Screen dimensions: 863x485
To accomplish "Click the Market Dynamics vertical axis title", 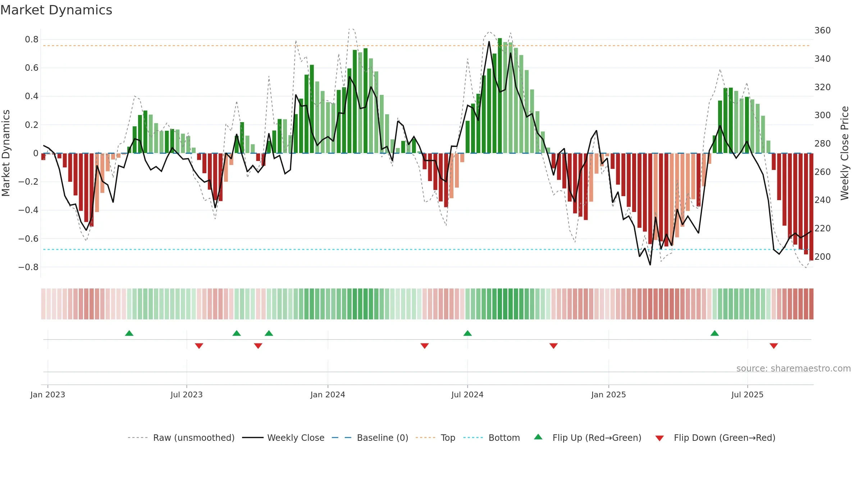I will [x=6, y=153].
